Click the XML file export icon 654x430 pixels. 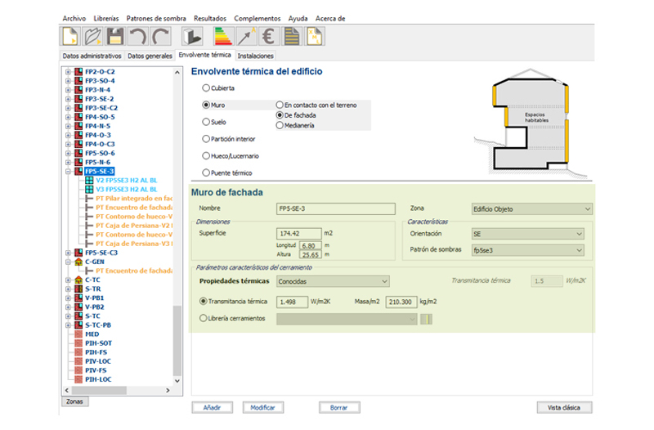pos(315,36)
